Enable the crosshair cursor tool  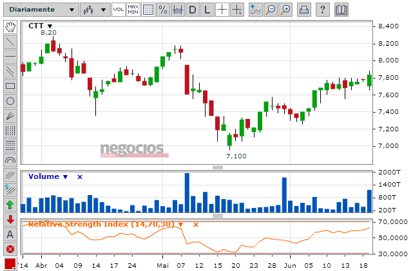222,10
